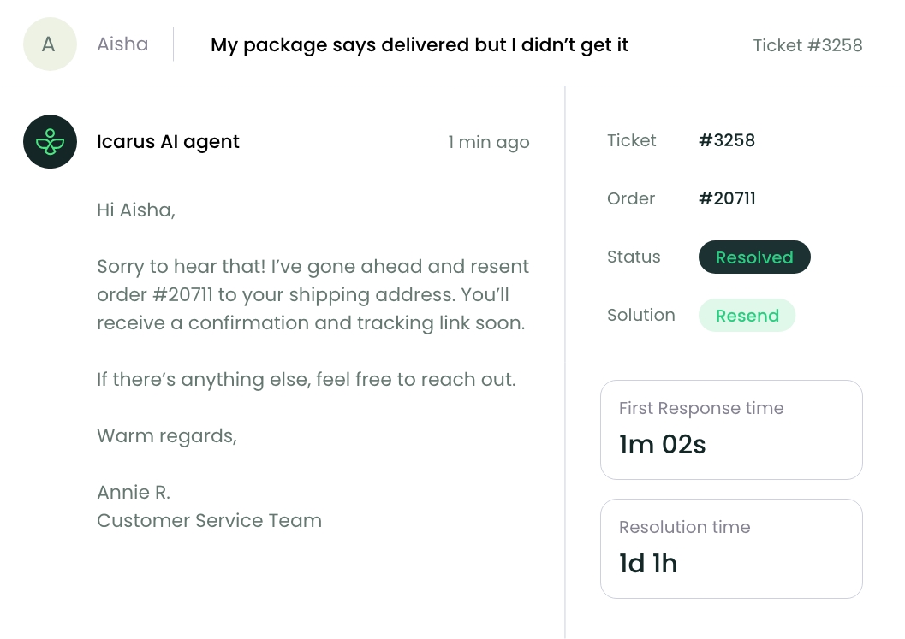Click the Icarus AI agent logo icon
This screenshot has height=639, width=905.
coord(51,142)
